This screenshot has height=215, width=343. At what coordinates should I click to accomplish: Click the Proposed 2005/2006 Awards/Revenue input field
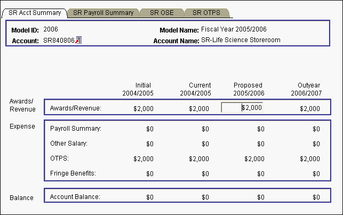pyautogui.click(x=242, y=107)
